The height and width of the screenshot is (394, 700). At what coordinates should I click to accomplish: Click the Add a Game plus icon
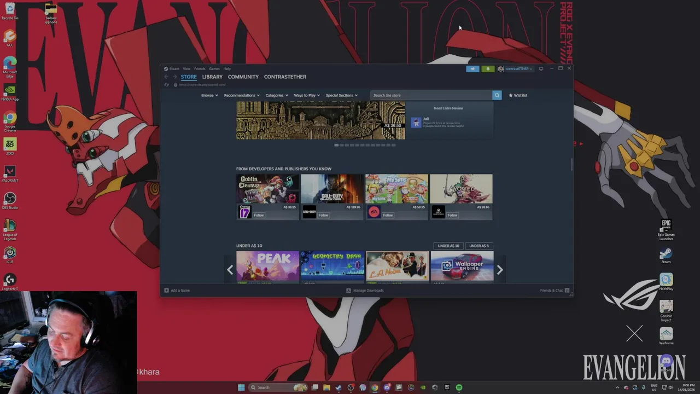pos(166,291)
